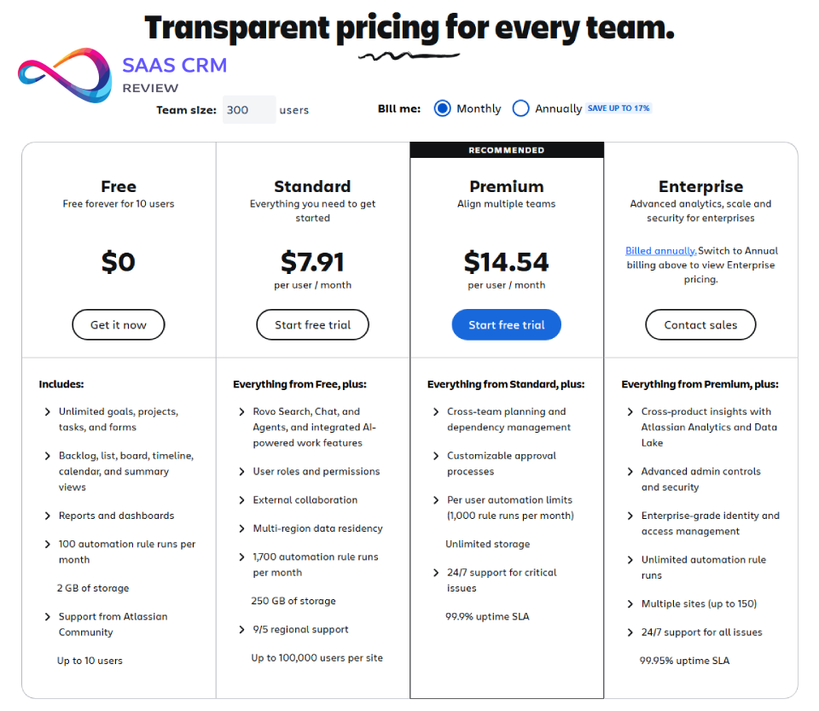Screen dimensions: 819x711
Task: Expand Cross-product insights chevron
Action: click(630, 412)
